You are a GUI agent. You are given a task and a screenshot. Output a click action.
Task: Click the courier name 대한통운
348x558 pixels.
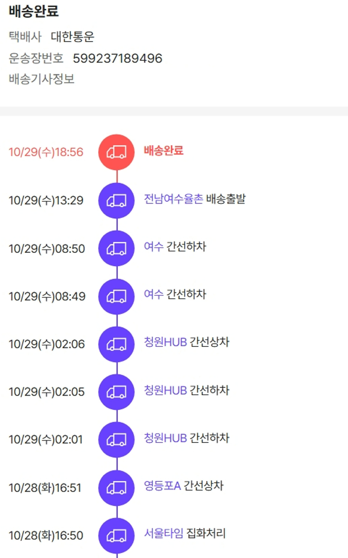point(72,37)
